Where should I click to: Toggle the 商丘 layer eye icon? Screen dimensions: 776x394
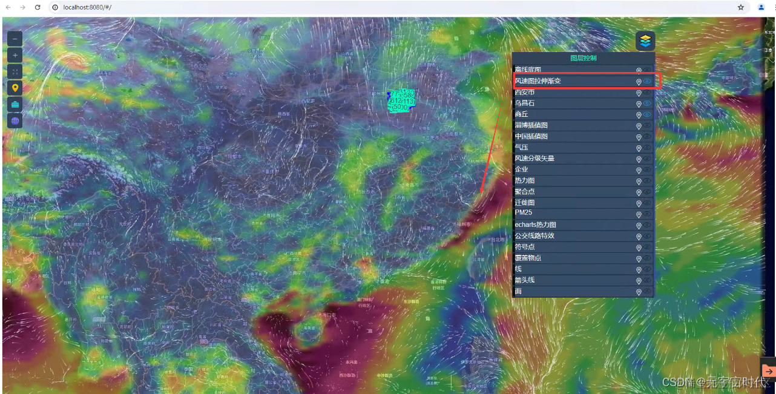(x=646, y=114)
